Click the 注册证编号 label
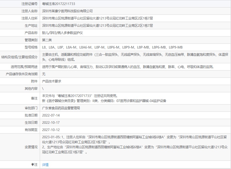231x169 pixels. click(x=29, y=4)
